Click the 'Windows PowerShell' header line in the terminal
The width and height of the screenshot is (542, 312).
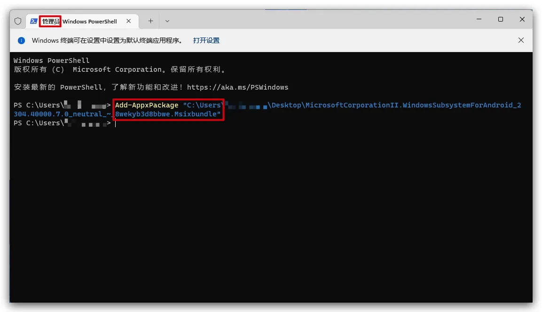click(52, 61)
